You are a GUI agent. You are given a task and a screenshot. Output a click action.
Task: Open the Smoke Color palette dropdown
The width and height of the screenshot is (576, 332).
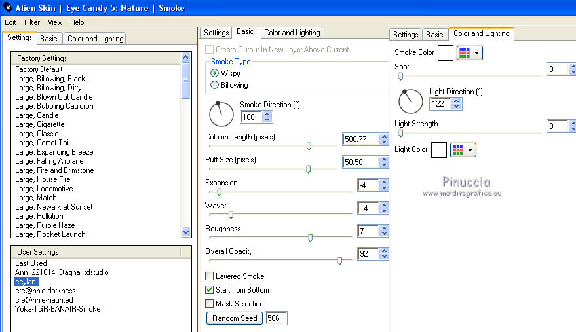coord(469,53)
